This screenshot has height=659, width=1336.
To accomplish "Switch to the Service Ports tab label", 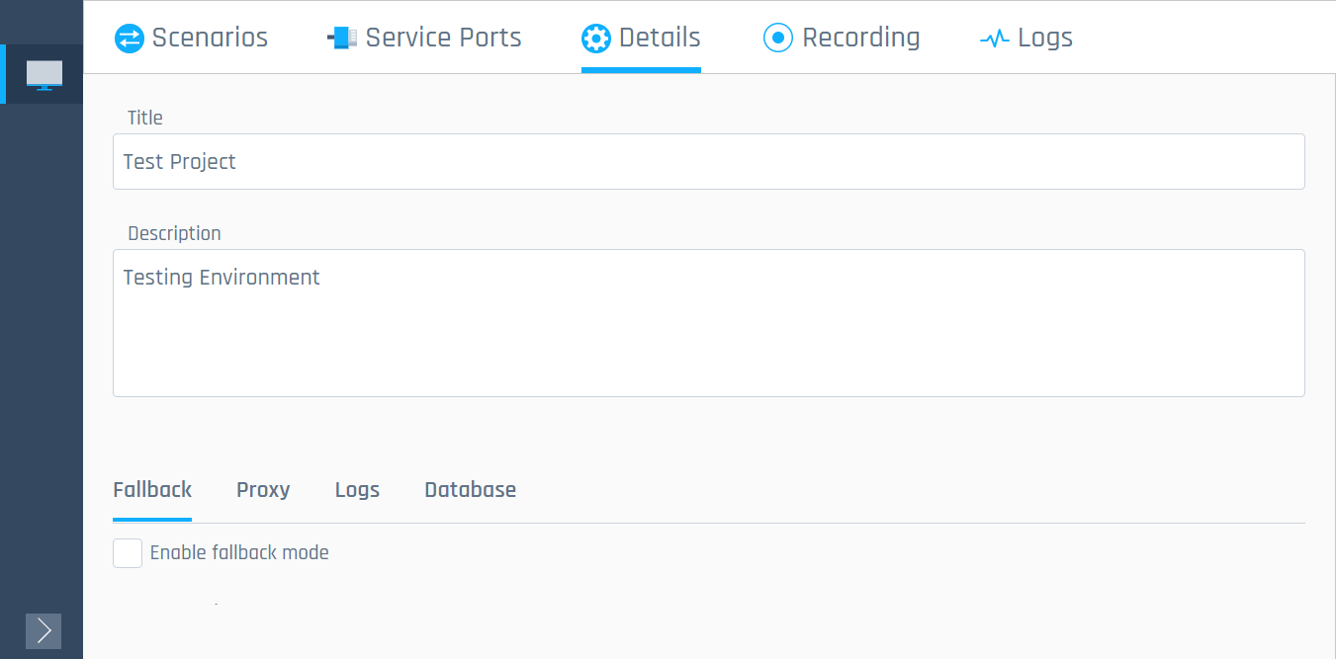I will (443, 39).
